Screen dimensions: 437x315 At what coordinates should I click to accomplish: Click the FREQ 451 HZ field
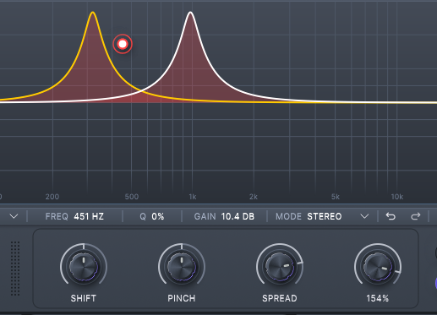point(74,216)
